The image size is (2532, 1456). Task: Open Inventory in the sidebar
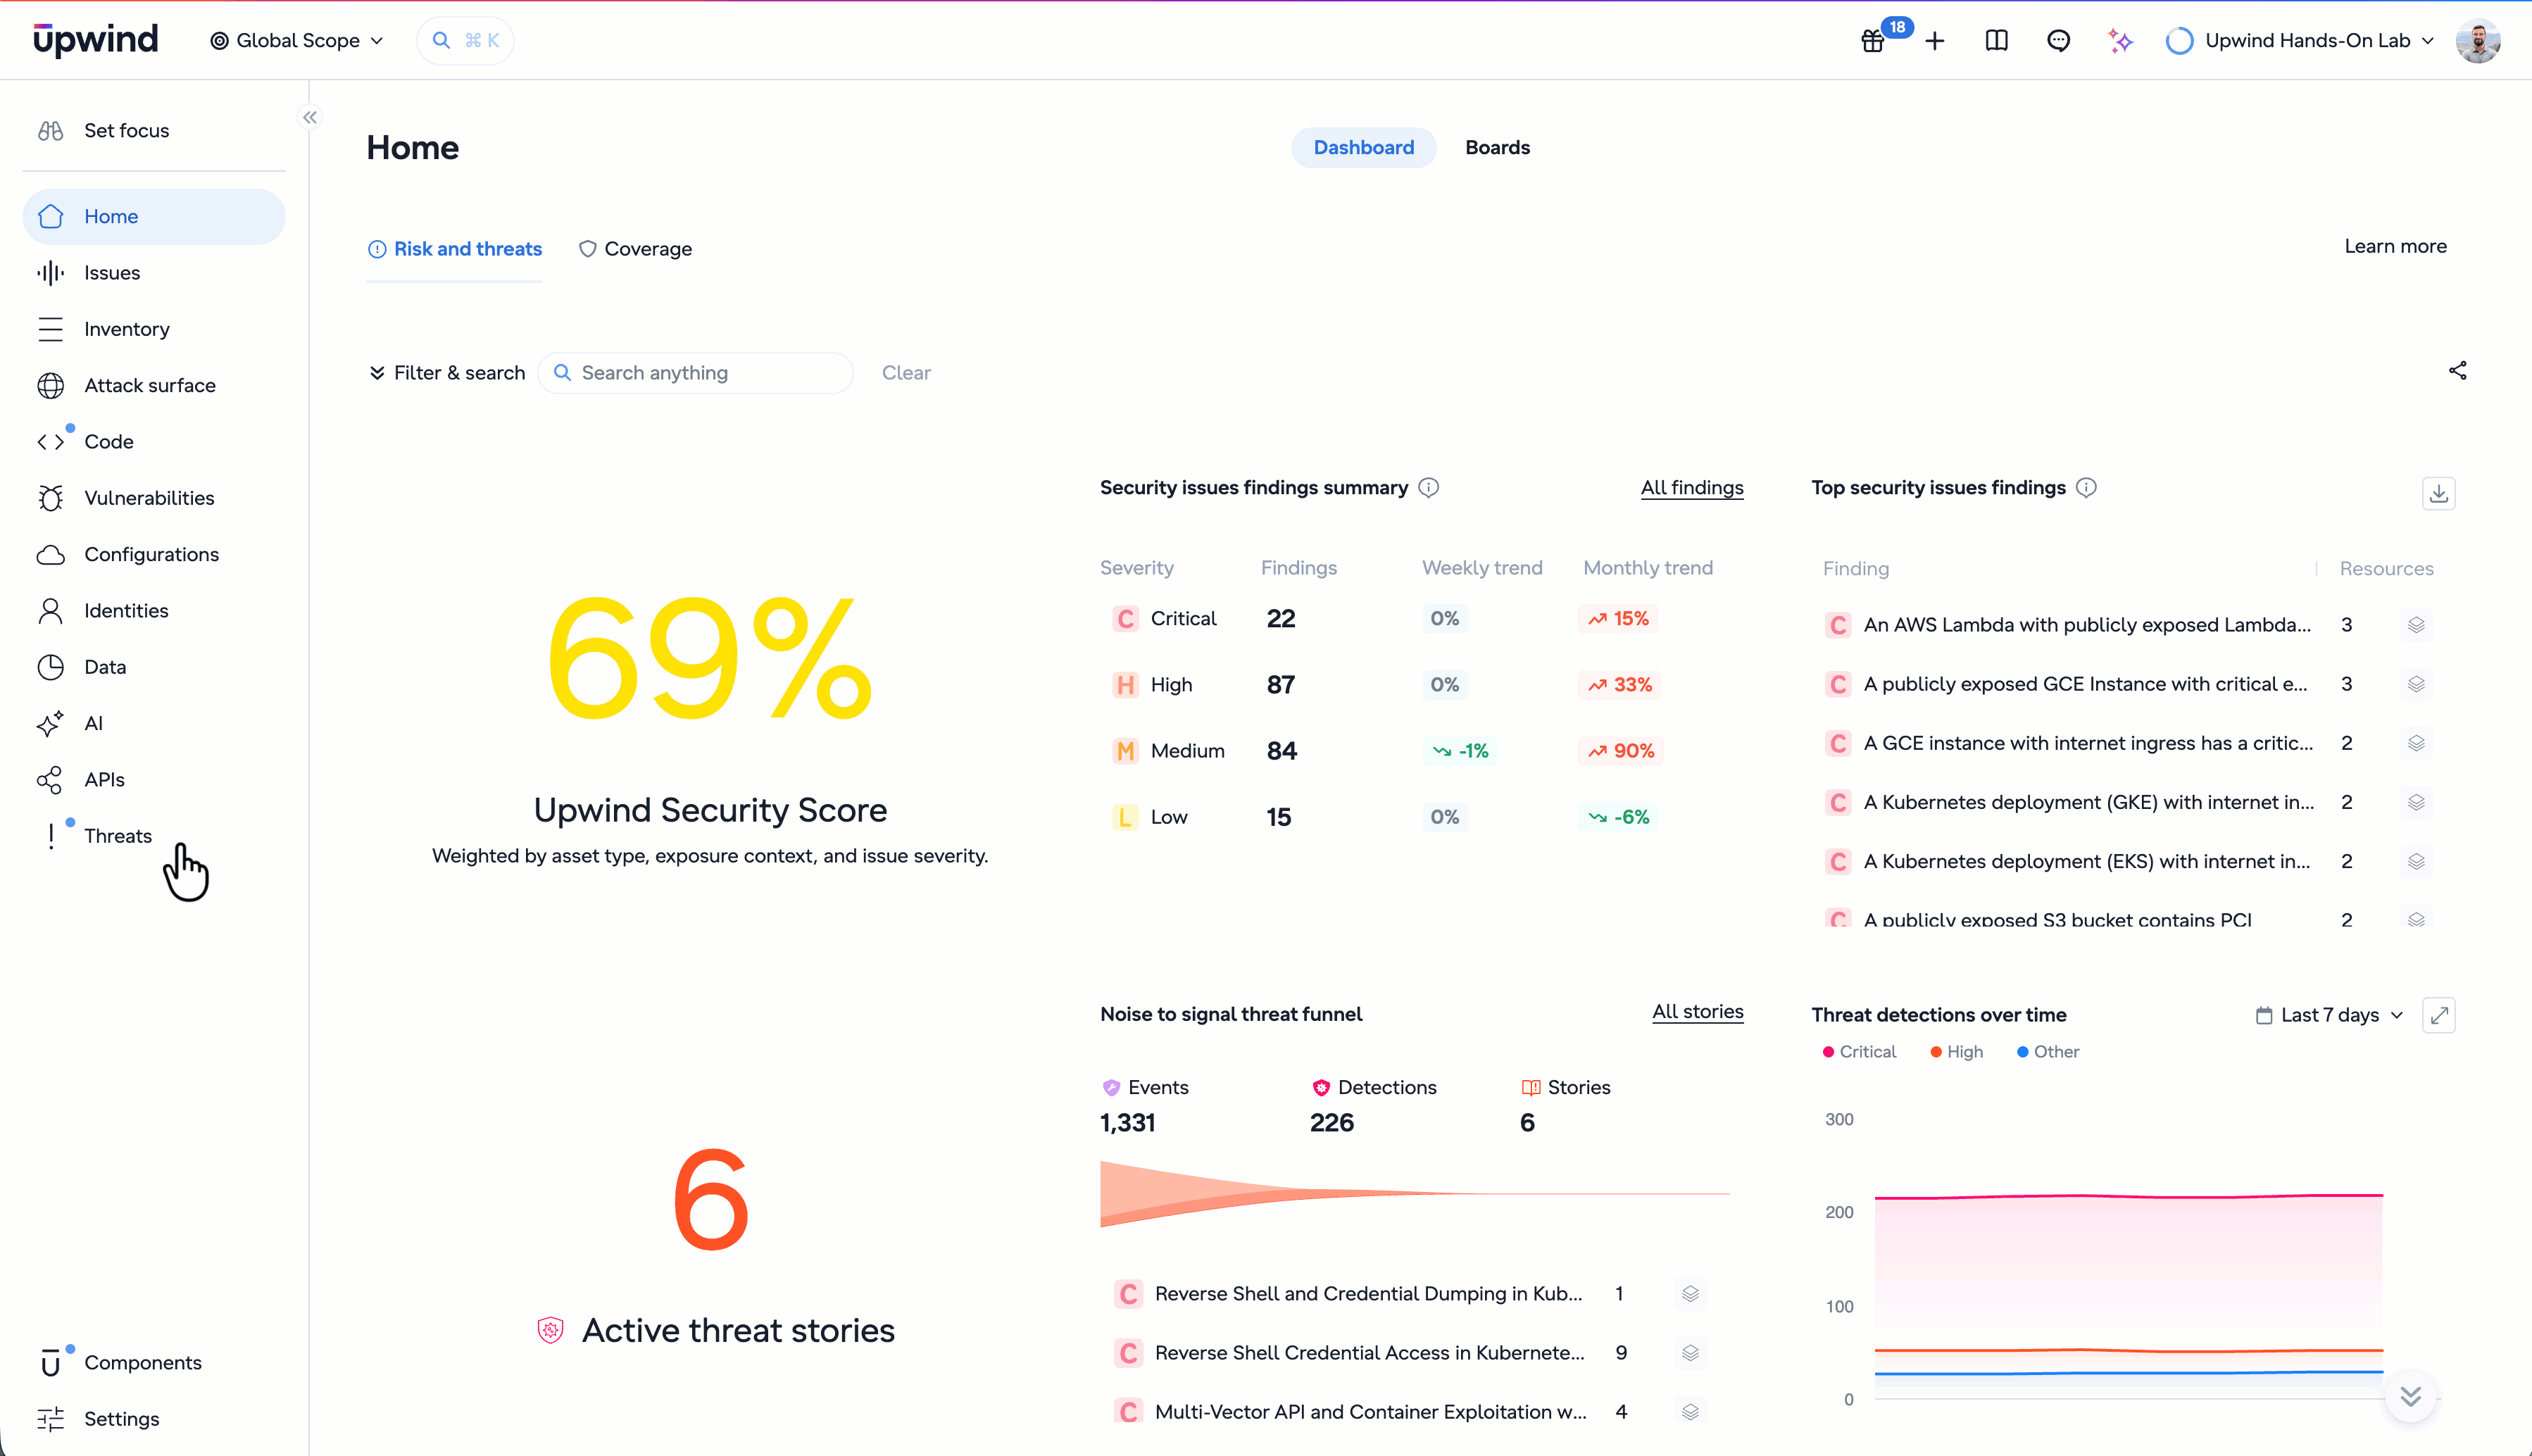point(154,329)
